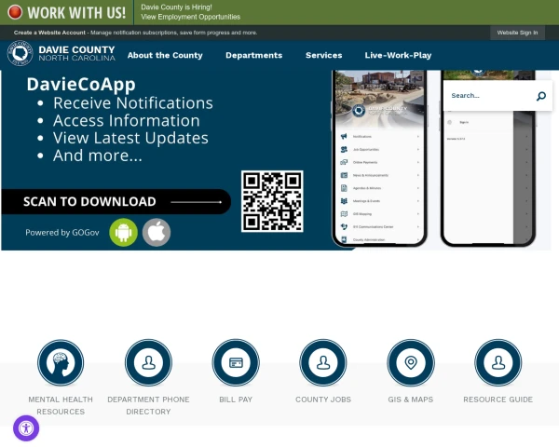559x447 pixels.
Task: Click the search magnifier icon
Action: pos(540,96)
